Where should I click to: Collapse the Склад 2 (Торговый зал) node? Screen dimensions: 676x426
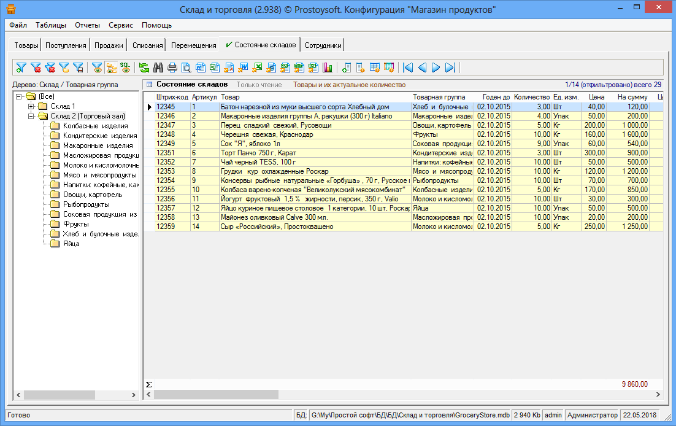[x=31, y=116]
